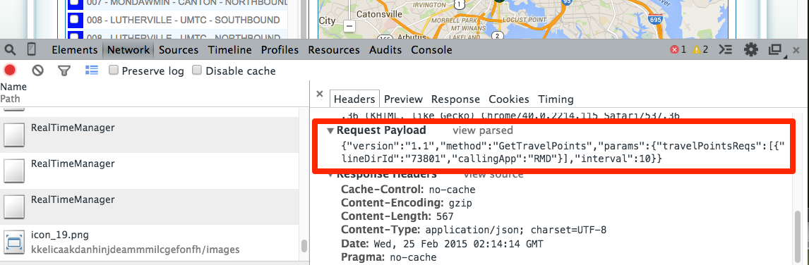This screenshot has height=265, width=809.
Task: Click the yellow warning count indicator
Action: [x=701, y=50]
